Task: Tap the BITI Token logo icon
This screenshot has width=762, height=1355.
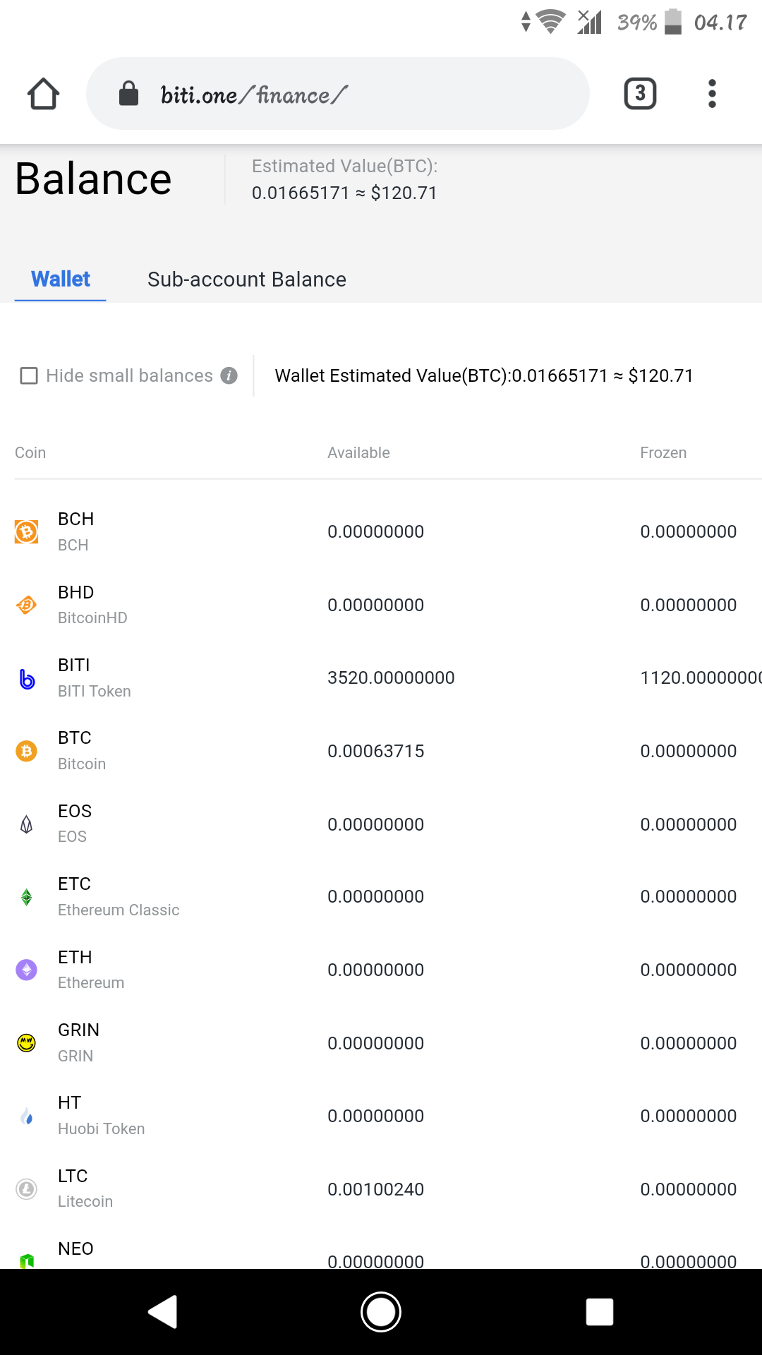Action: 27,678
